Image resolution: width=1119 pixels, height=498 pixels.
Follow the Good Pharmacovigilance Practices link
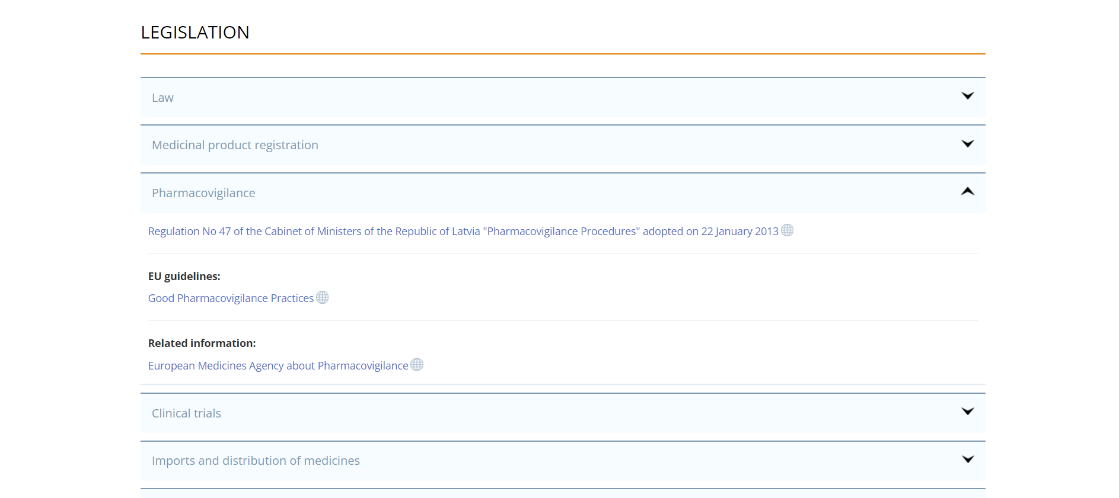[x=231, y=298]
